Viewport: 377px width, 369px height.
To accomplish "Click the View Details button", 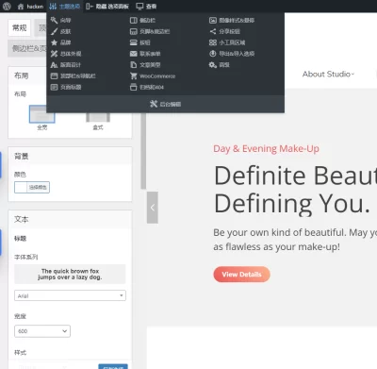I will tap(241, 275).
